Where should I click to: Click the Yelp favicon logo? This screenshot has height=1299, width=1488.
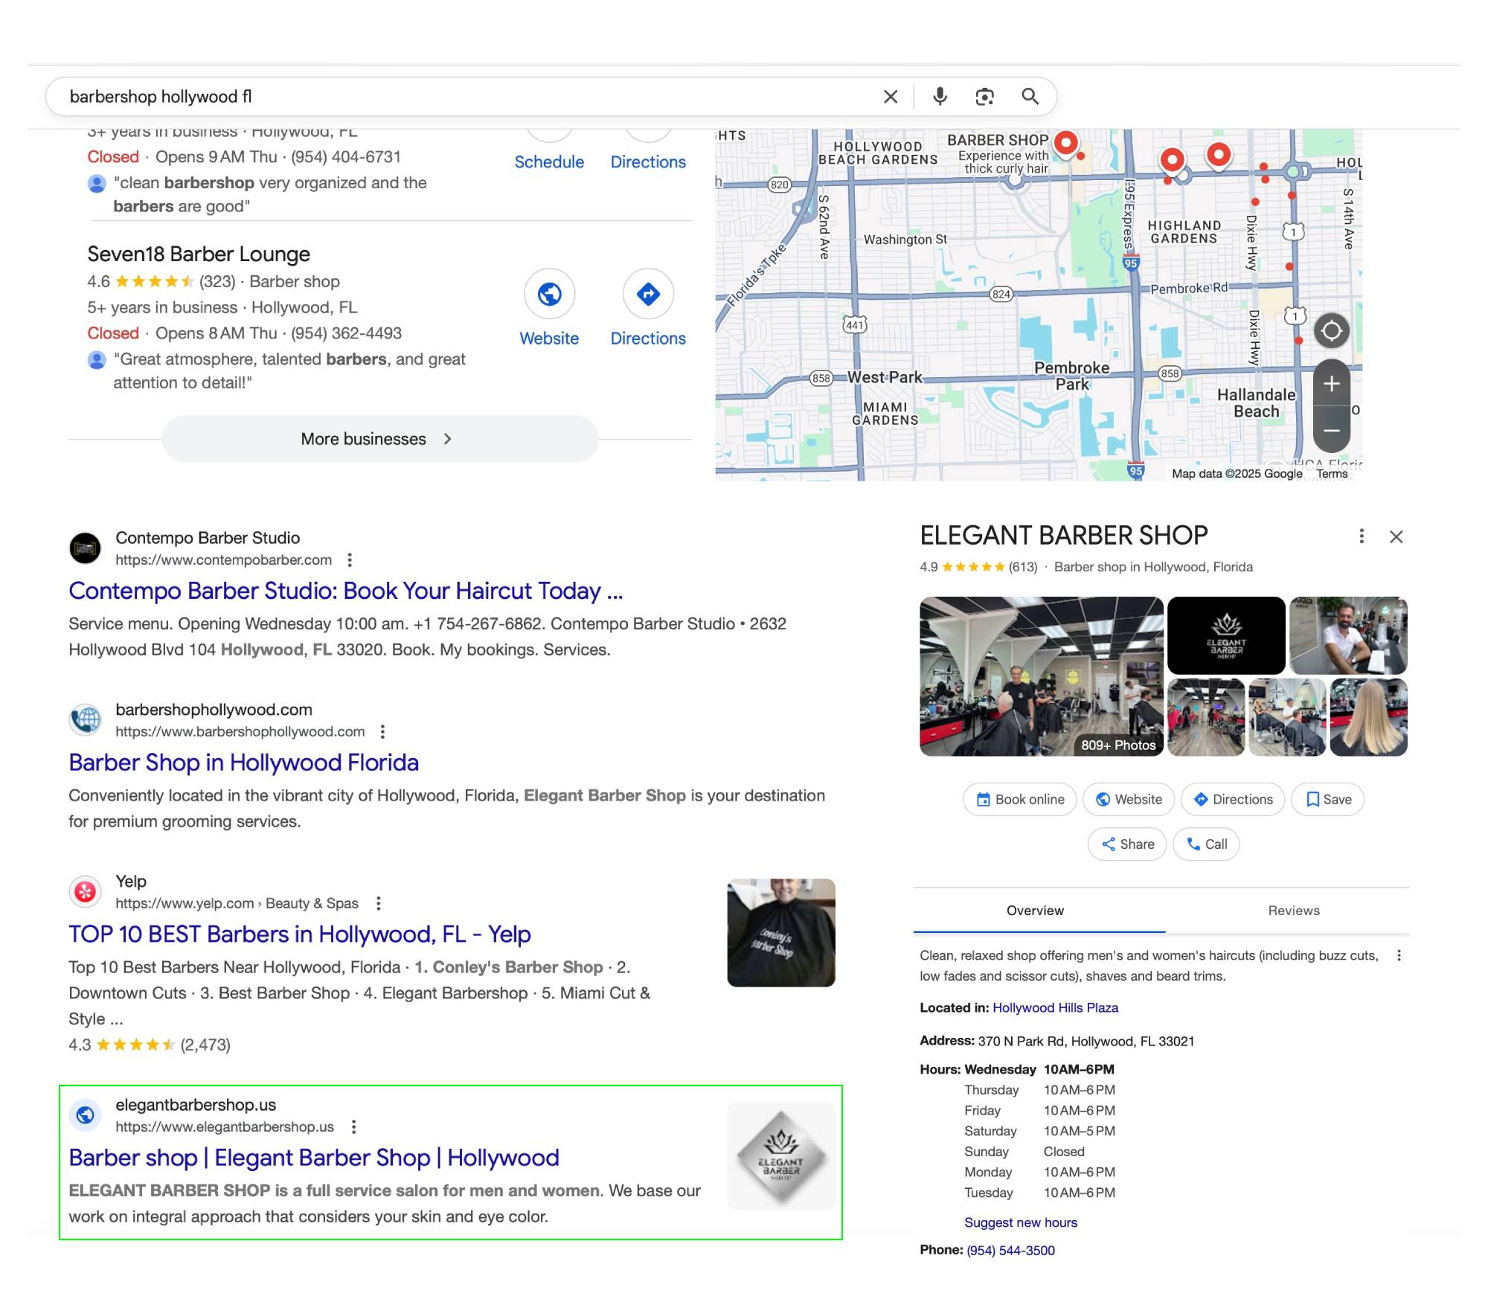click(x=85, y=891)
